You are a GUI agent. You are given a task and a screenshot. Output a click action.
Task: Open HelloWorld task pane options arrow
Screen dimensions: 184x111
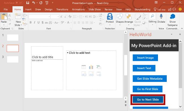172,34
